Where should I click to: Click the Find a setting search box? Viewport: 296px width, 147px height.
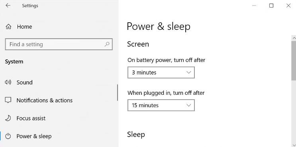tap(59, 44)
